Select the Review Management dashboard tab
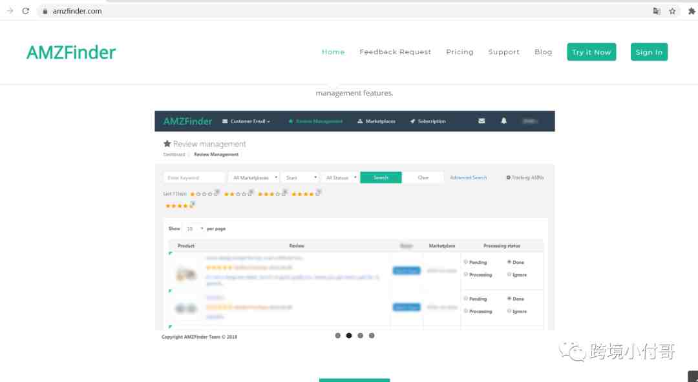The width and height of the screenshot is (698, 382). point(315,121)
